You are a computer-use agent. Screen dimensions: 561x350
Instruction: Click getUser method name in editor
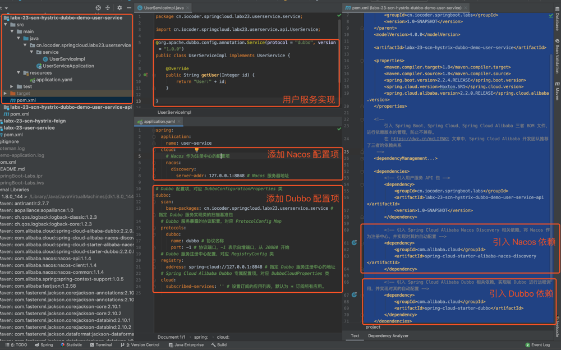210,75
